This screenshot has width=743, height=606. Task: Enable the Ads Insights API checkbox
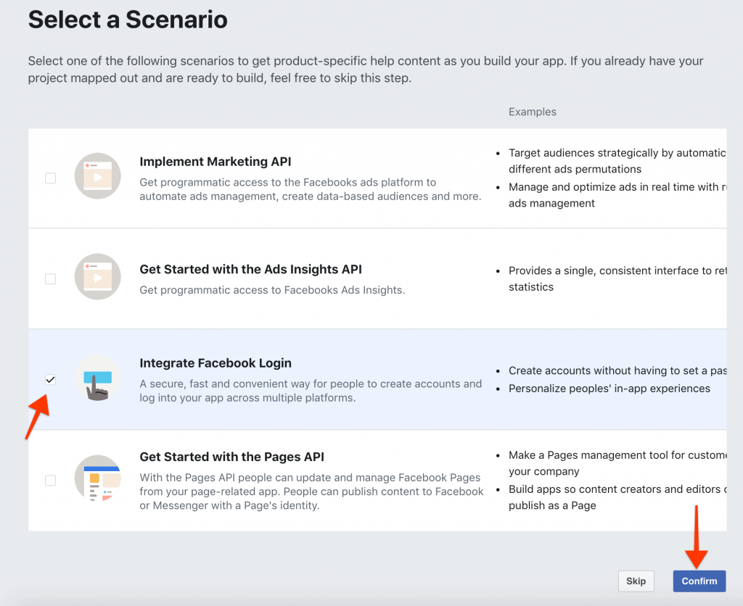pos(50,278)
